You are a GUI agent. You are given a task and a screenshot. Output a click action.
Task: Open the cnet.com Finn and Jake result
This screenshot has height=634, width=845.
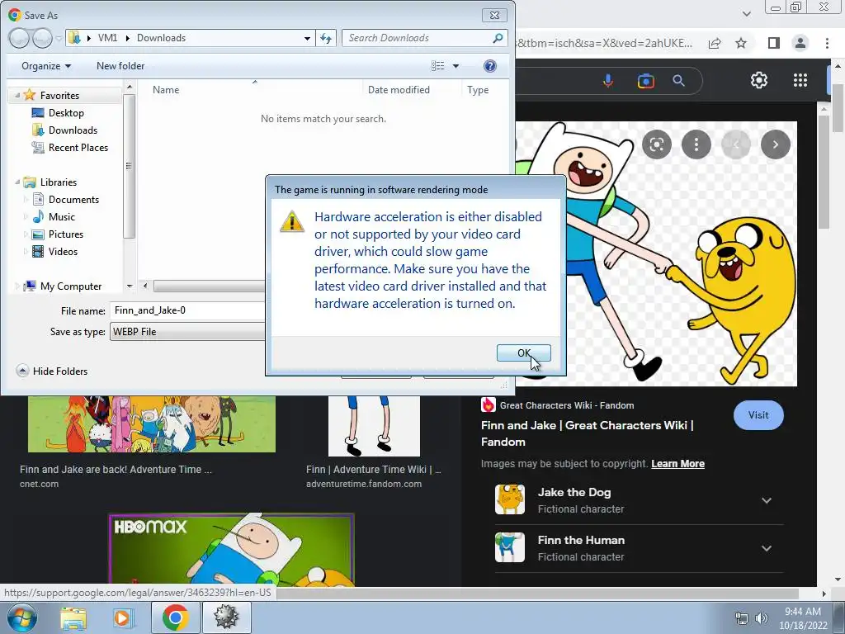click(x=116, y=470)
